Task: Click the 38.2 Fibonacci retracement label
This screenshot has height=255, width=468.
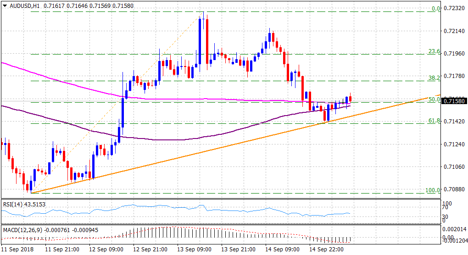Action: tap(434, 78)
